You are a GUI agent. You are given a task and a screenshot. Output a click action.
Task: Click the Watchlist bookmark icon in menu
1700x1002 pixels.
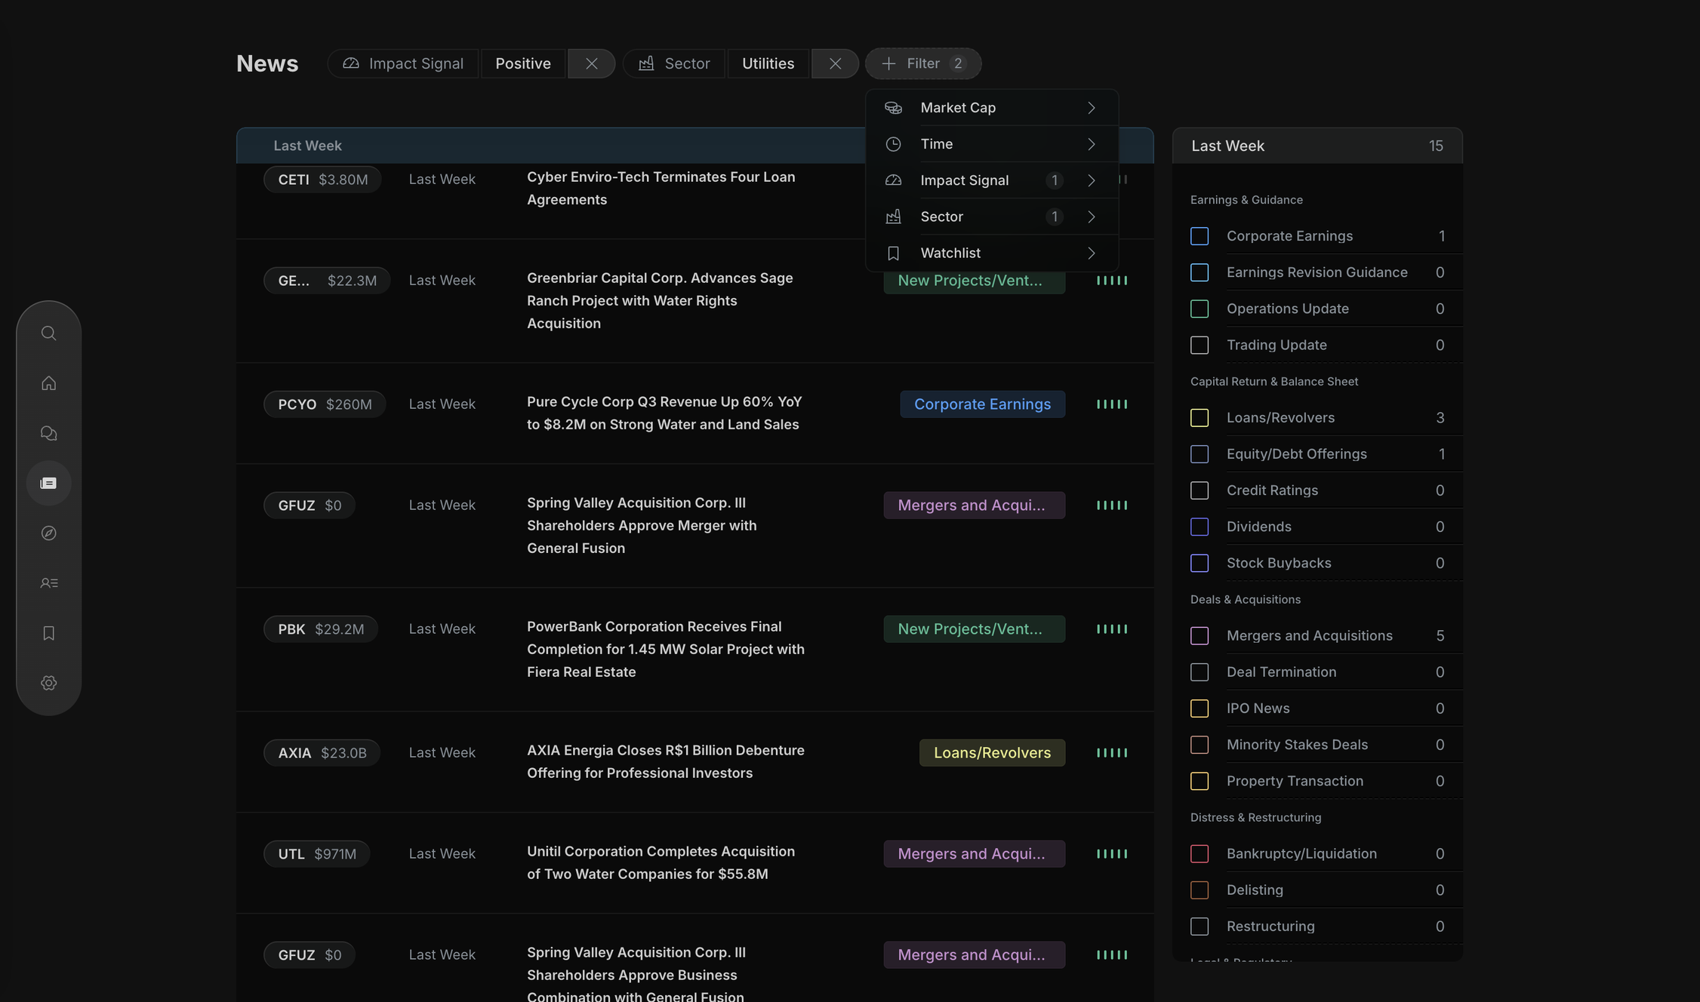tap(893, 254)
